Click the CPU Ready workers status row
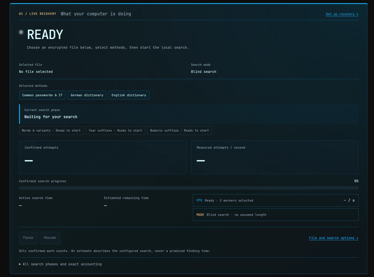Image resolution: width=374 pixels, height=277 pixels. [x=276, y=200]
